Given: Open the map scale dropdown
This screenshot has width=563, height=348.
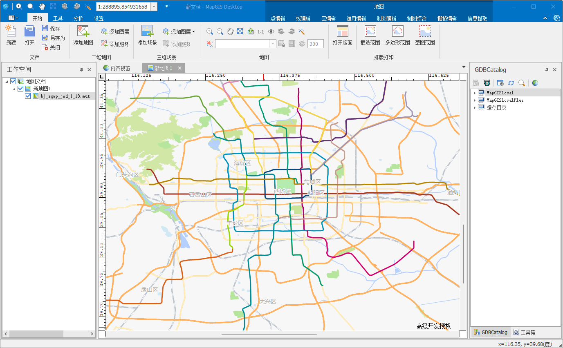Looking at the screenshot, I should (x=154, y=7).
